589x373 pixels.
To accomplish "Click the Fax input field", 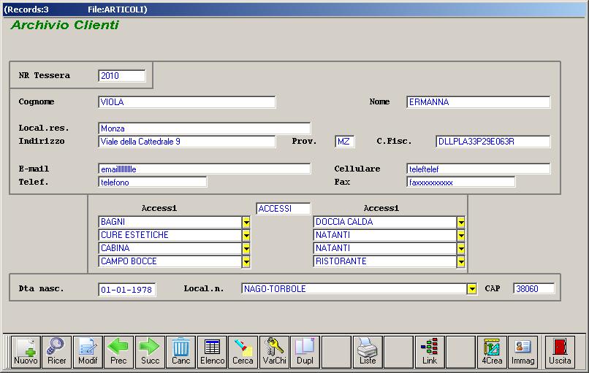I will (x=461, y=182).
